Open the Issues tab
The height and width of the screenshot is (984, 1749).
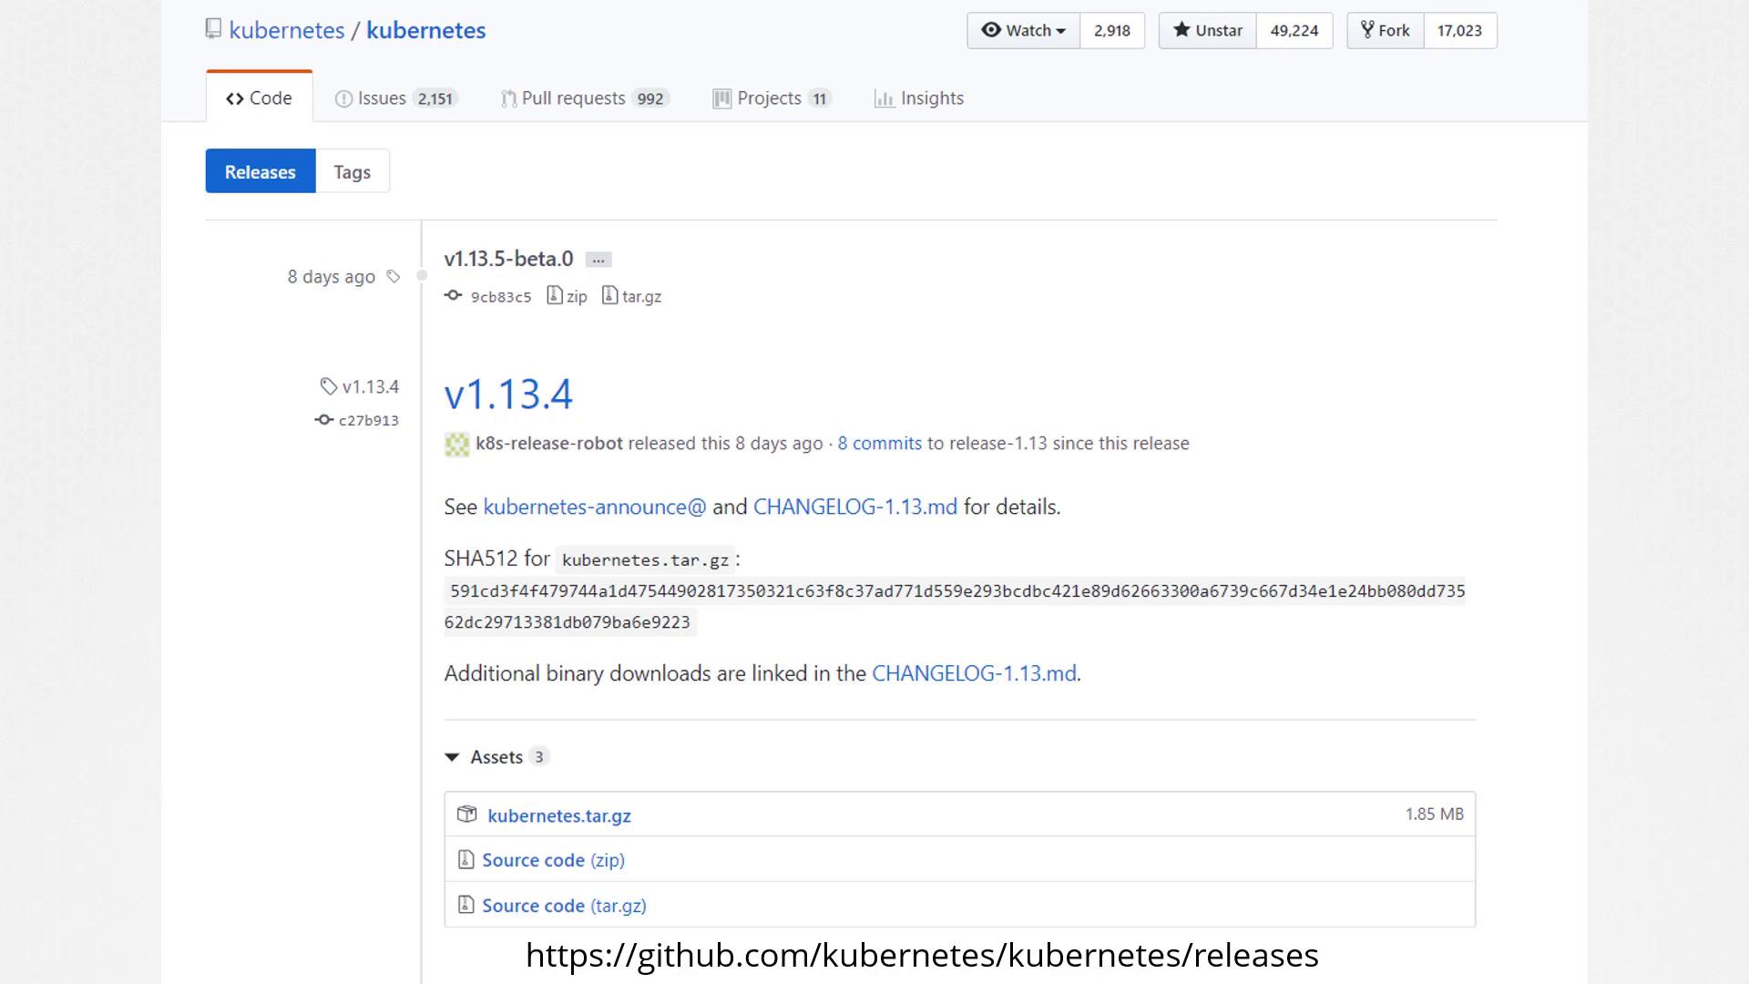tap(395, 98)
